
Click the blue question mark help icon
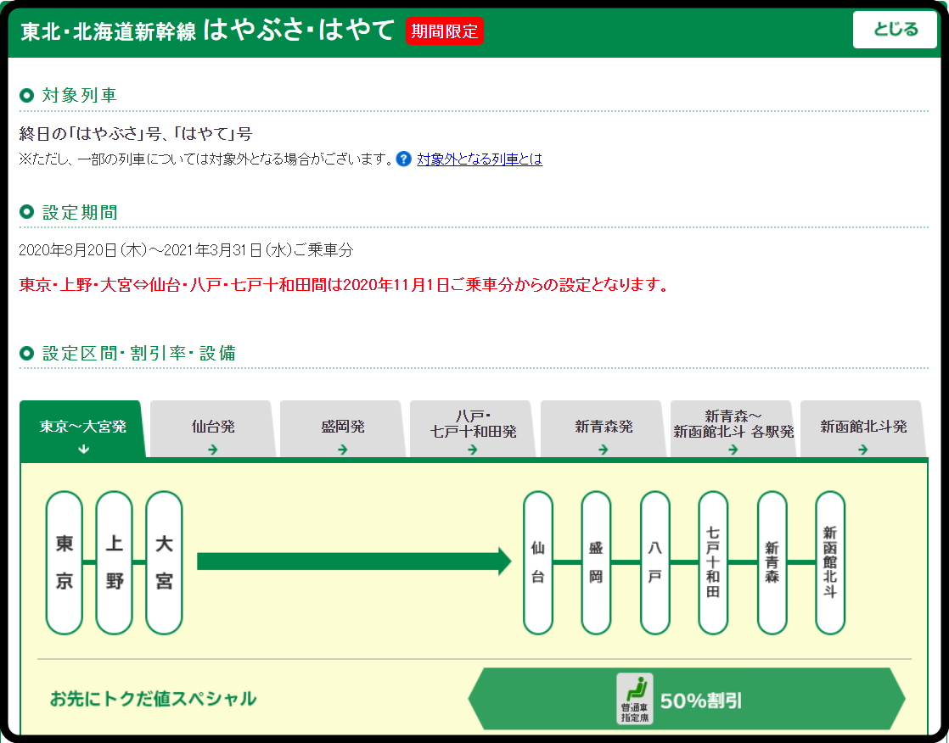click(404, 159)
